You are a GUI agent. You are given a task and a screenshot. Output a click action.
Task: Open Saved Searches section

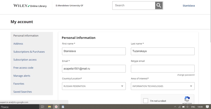[22, 92]
